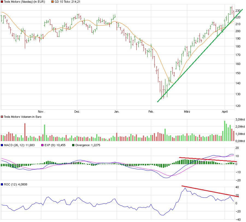Click the 180 price axis value

(x=238, y=46)
